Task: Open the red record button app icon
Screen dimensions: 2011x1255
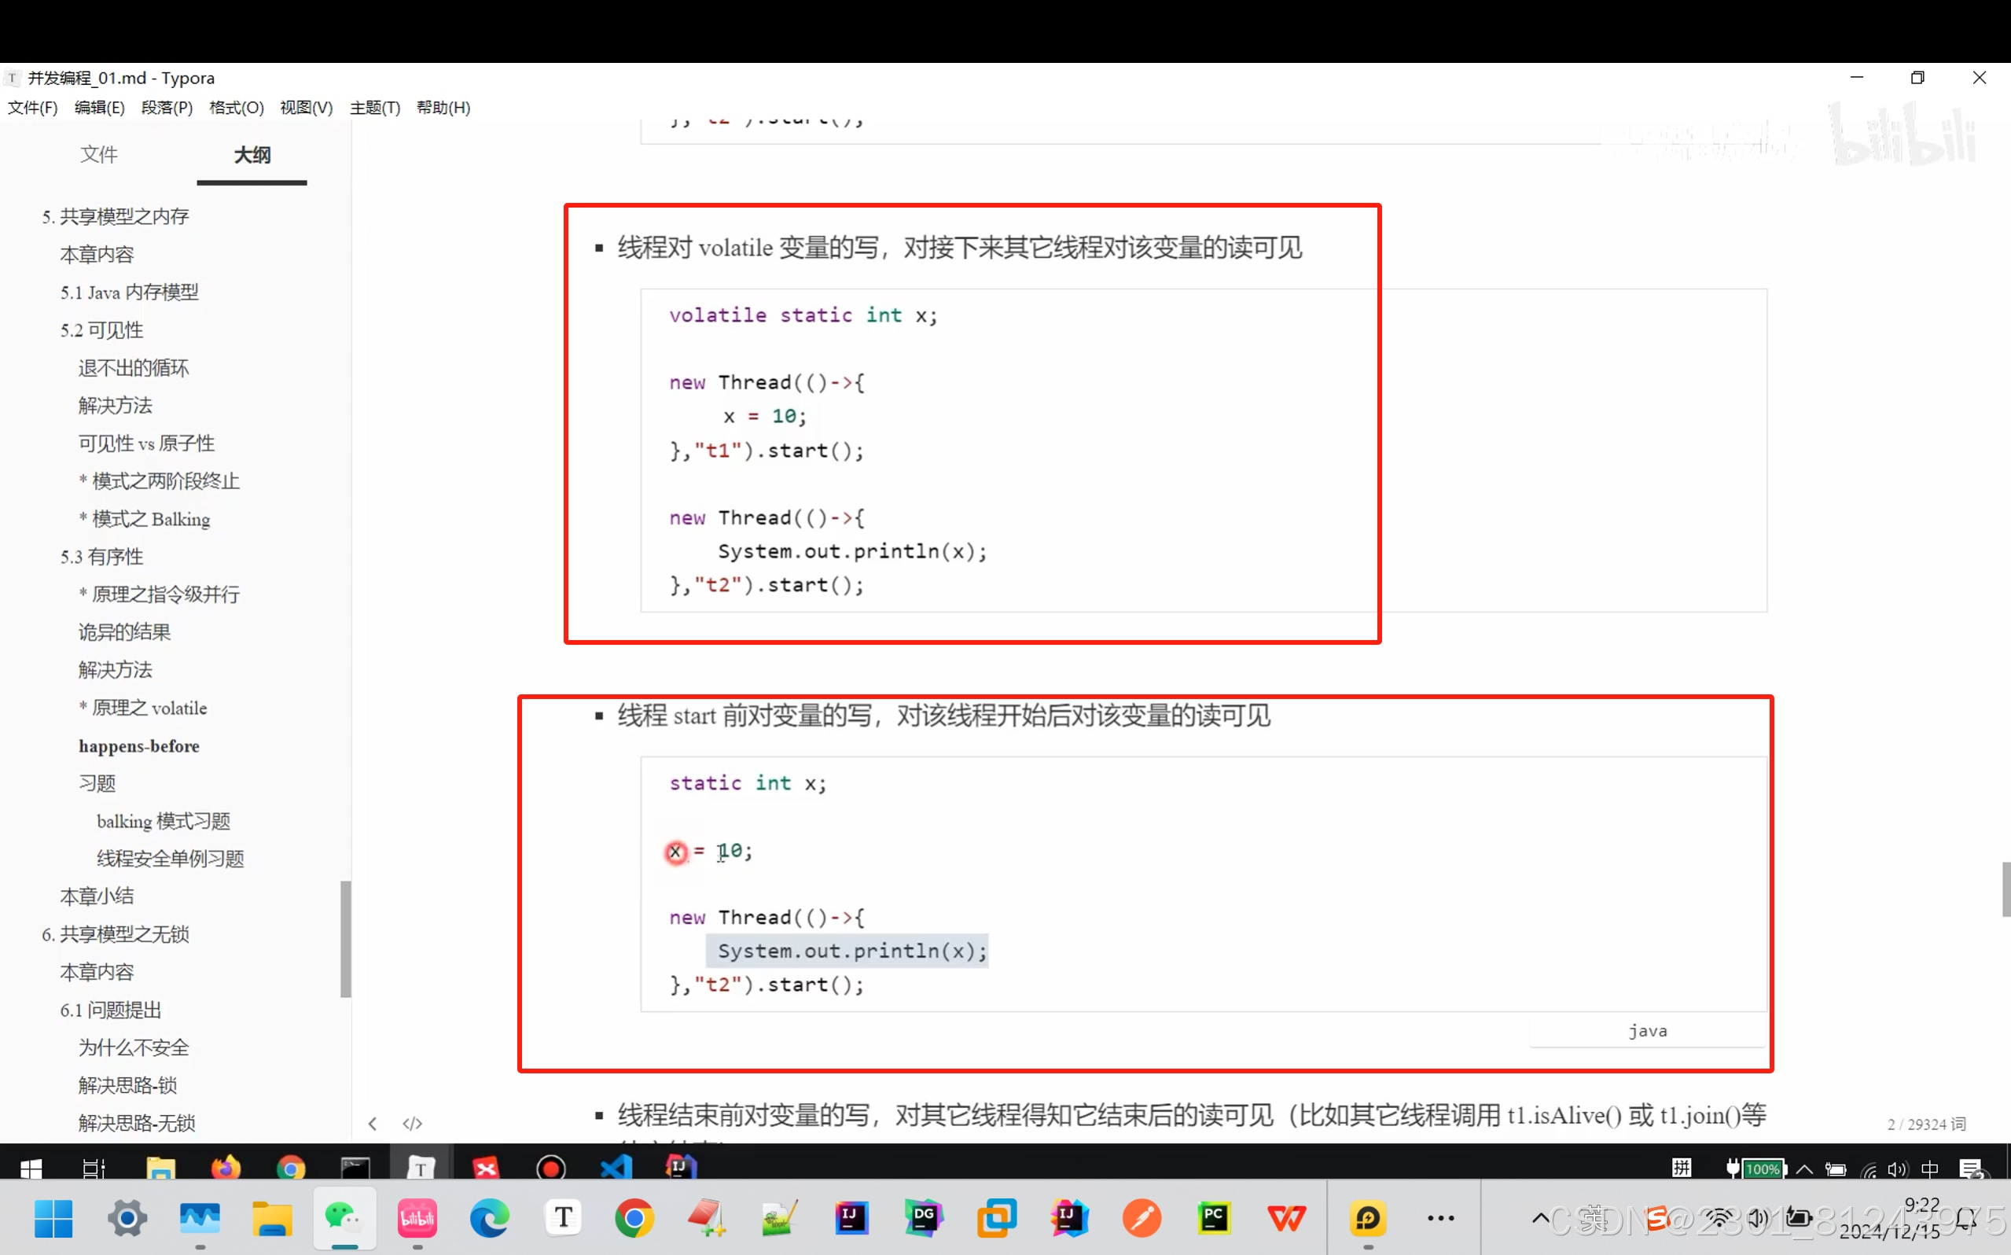Action: click(551, 1169)
